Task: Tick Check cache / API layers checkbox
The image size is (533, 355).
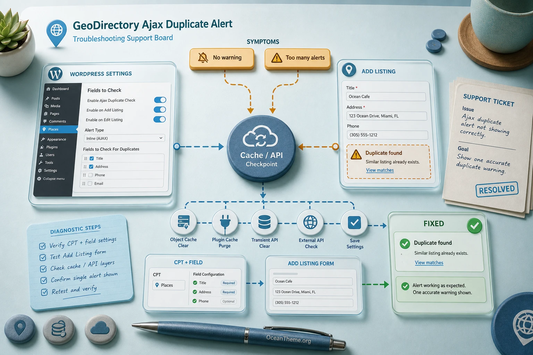Action: tap(43, 269)
